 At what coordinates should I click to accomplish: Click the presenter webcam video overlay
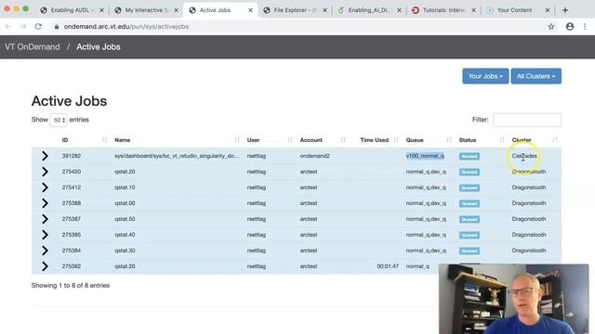[x=514, y=299]
